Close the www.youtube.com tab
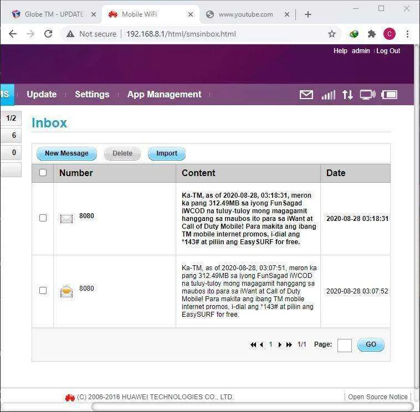 click(x=287, y=14)
